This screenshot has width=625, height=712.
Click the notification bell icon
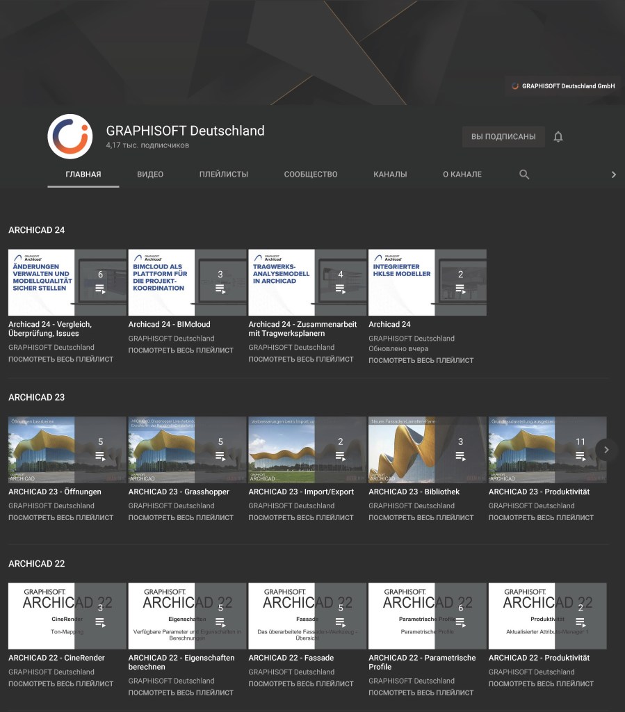click(558, 137)
